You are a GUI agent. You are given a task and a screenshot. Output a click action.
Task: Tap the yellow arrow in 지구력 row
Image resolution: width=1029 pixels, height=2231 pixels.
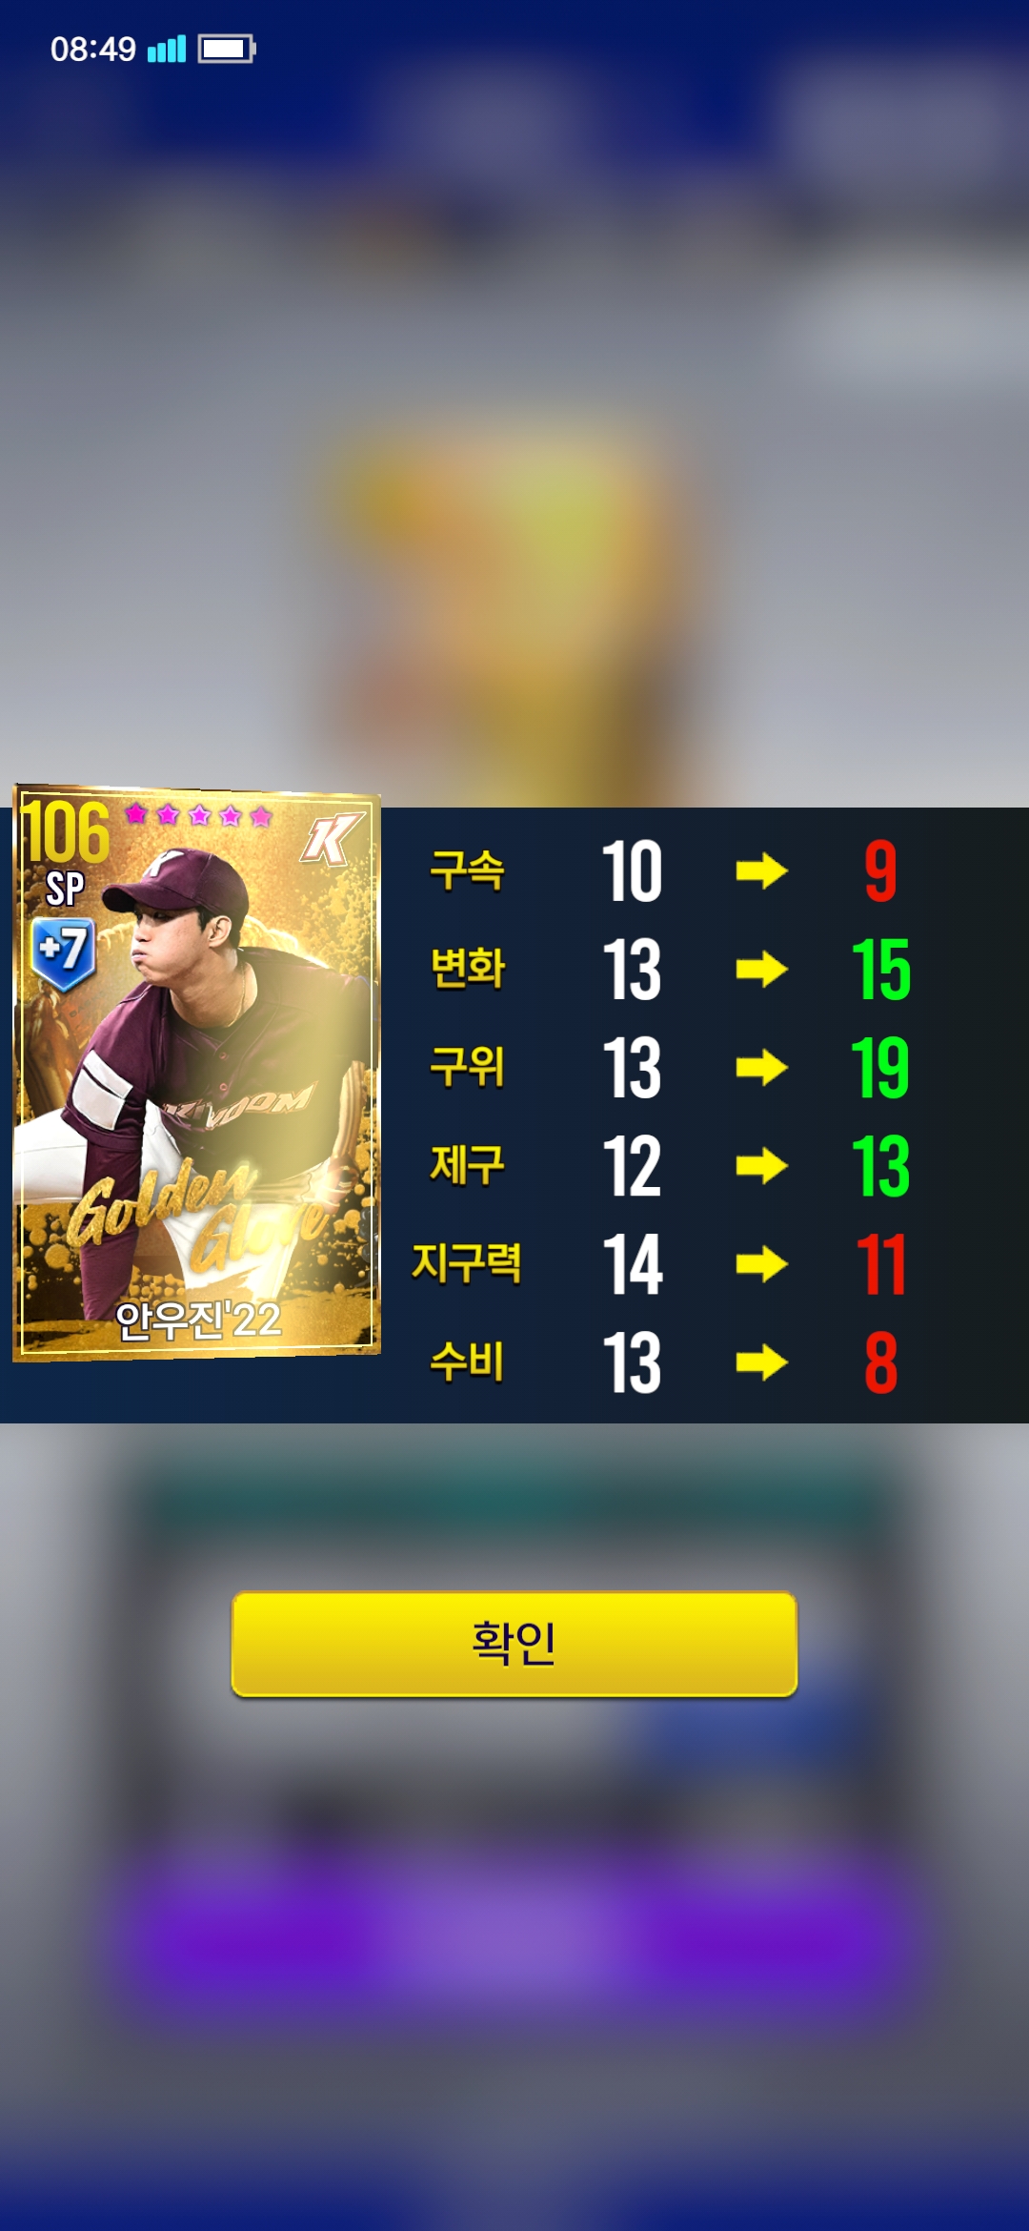click(x=761, y=1264)
